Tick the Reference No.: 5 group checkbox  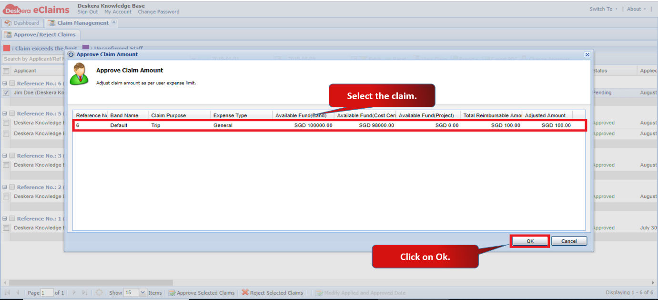12,114
